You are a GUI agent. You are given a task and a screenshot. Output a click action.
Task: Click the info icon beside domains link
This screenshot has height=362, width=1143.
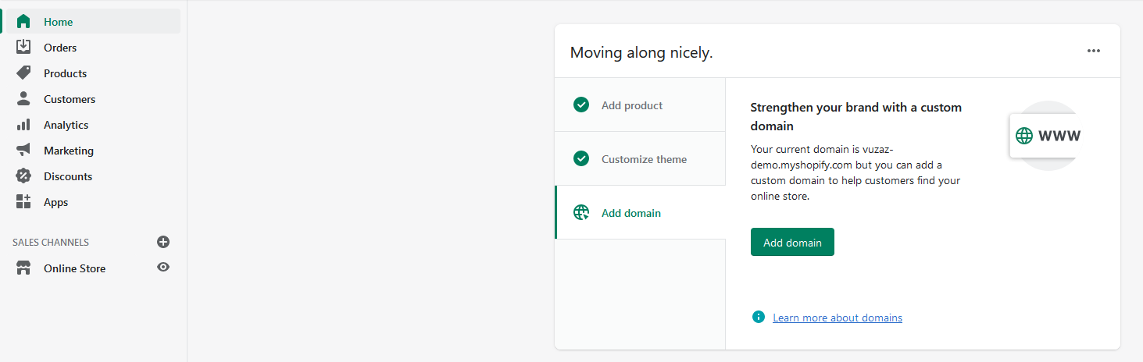(x=758, y=317)
